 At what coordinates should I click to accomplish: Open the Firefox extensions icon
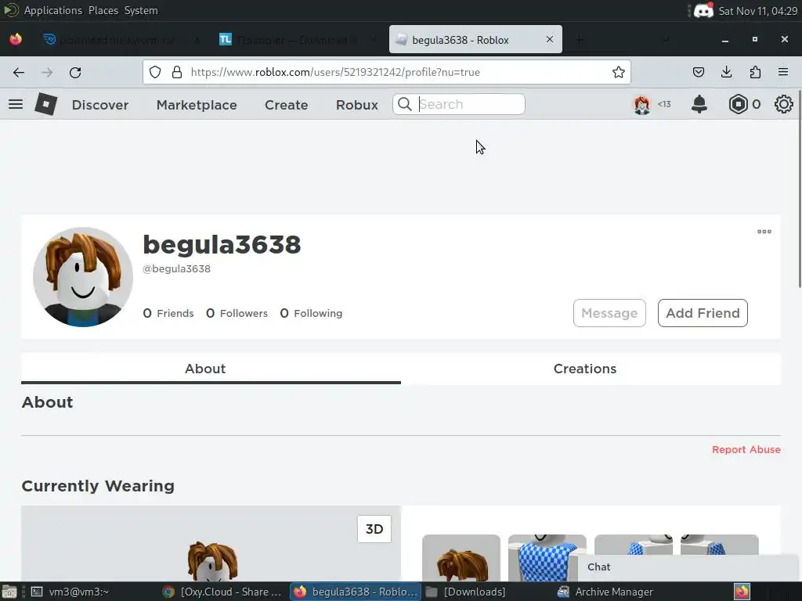click(x=755, y=72)
